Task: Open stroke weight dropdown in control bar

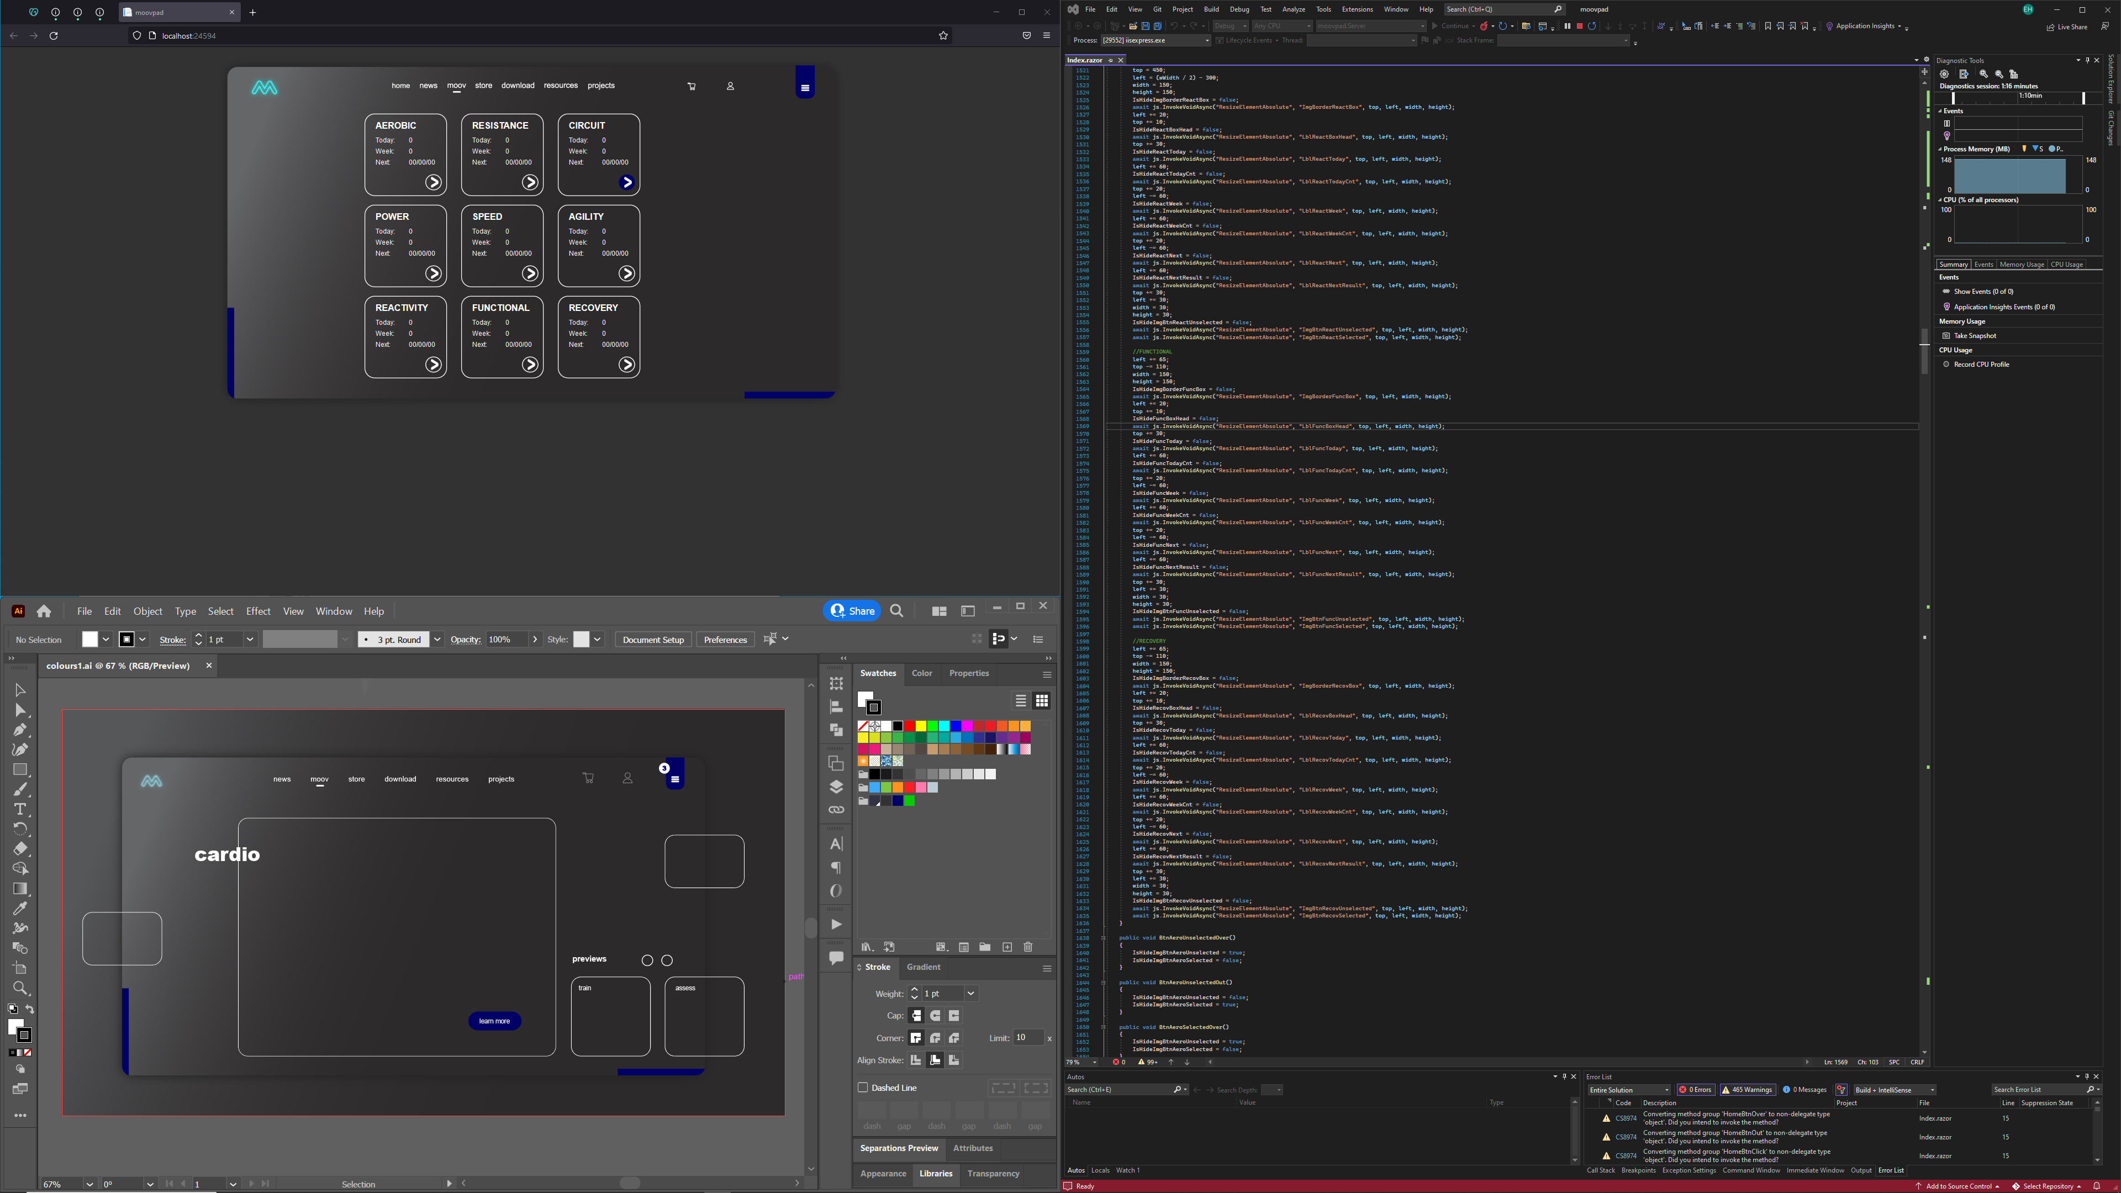Action: point(250,640)
